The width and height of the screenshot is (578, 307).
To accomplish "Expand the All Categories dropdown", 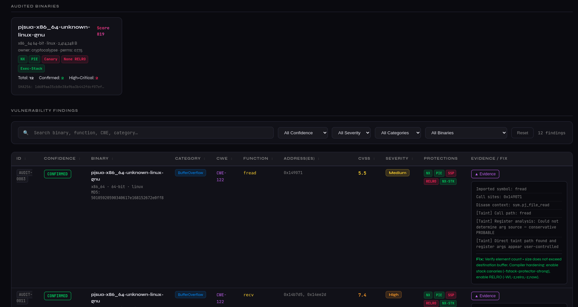I will [398, 133].
